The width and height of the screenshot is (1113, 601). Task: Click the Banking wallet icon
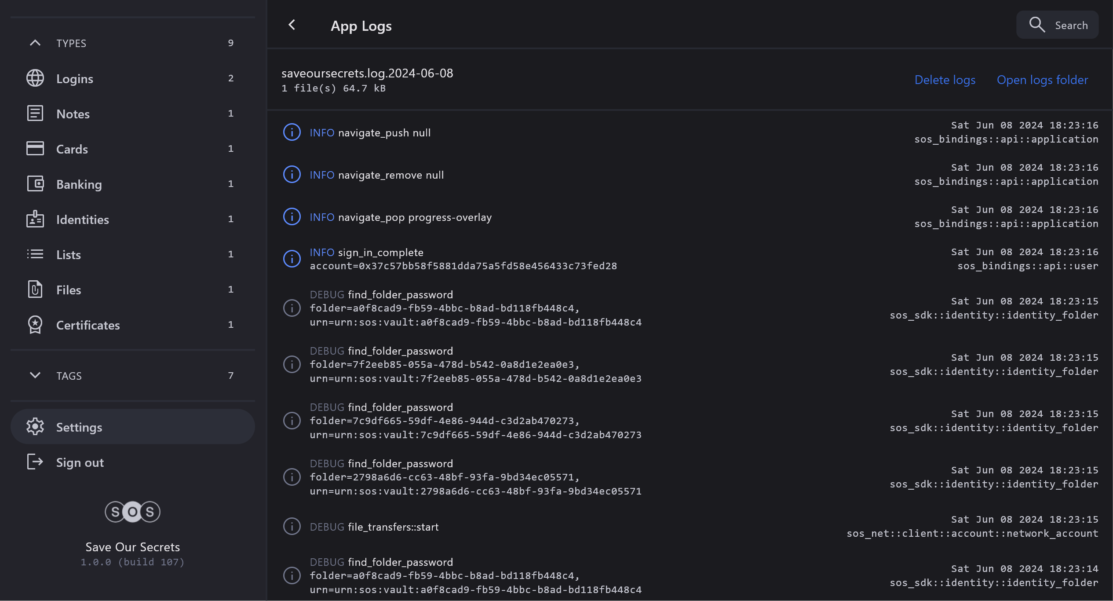(35, 184)
